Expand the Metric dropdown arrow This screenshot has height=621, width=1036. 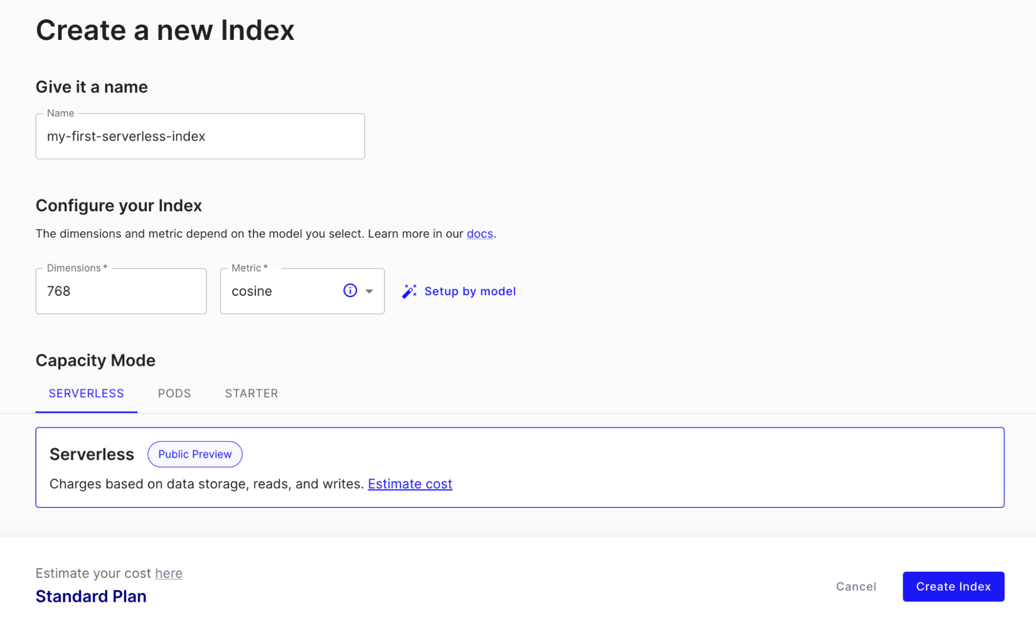coord(369,291)
